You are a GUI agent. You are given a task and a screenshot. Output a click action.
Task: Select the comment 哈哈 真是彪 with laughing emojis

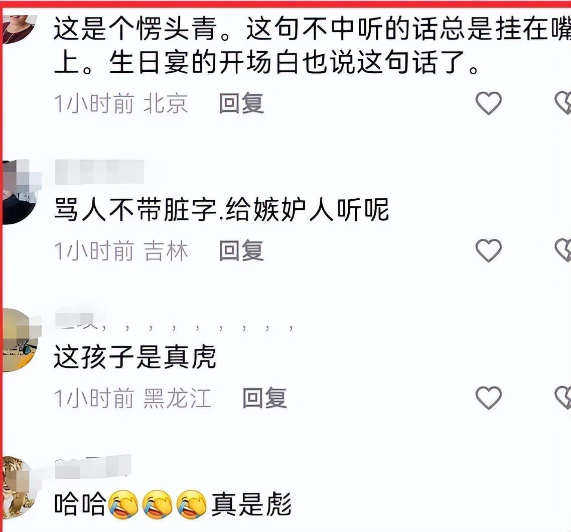pyautogui.click(x=173, y=504)
